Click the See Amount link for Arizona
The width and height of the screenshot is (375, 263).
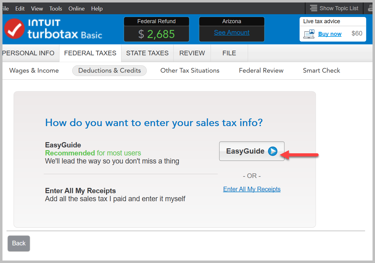pyautogui.click(x=232, y=32)
